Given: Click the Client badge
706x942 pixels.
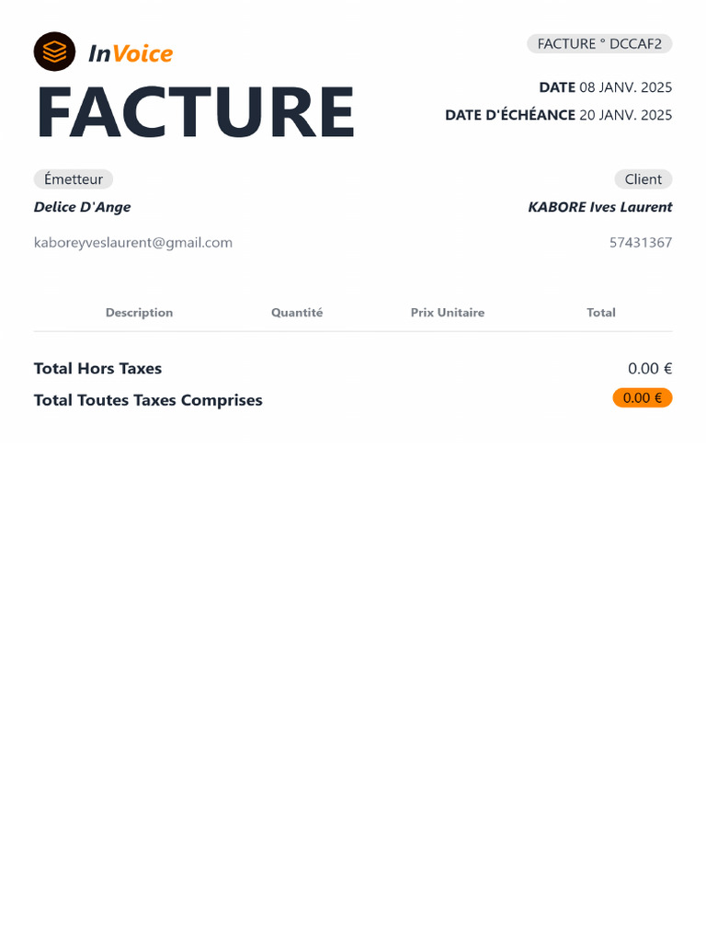Looking at the screenshot, I should coord(643,179).
